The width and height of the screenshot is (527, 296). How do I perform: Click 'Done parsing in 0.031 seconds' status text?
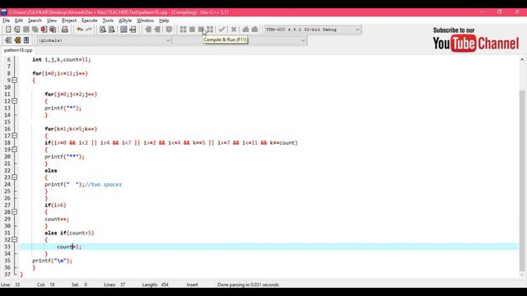coord(248,284)
